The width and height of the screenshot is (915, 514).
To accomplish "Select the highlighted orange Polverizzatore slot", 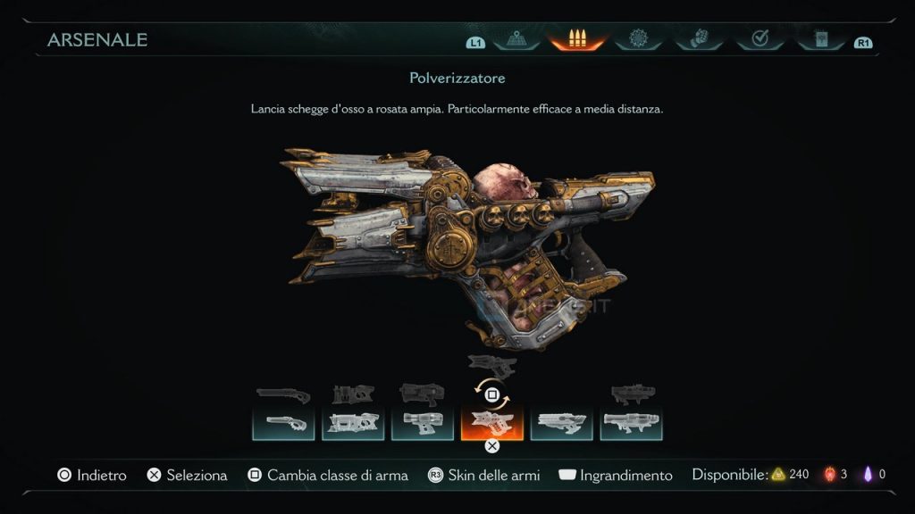I will point(492,422).
